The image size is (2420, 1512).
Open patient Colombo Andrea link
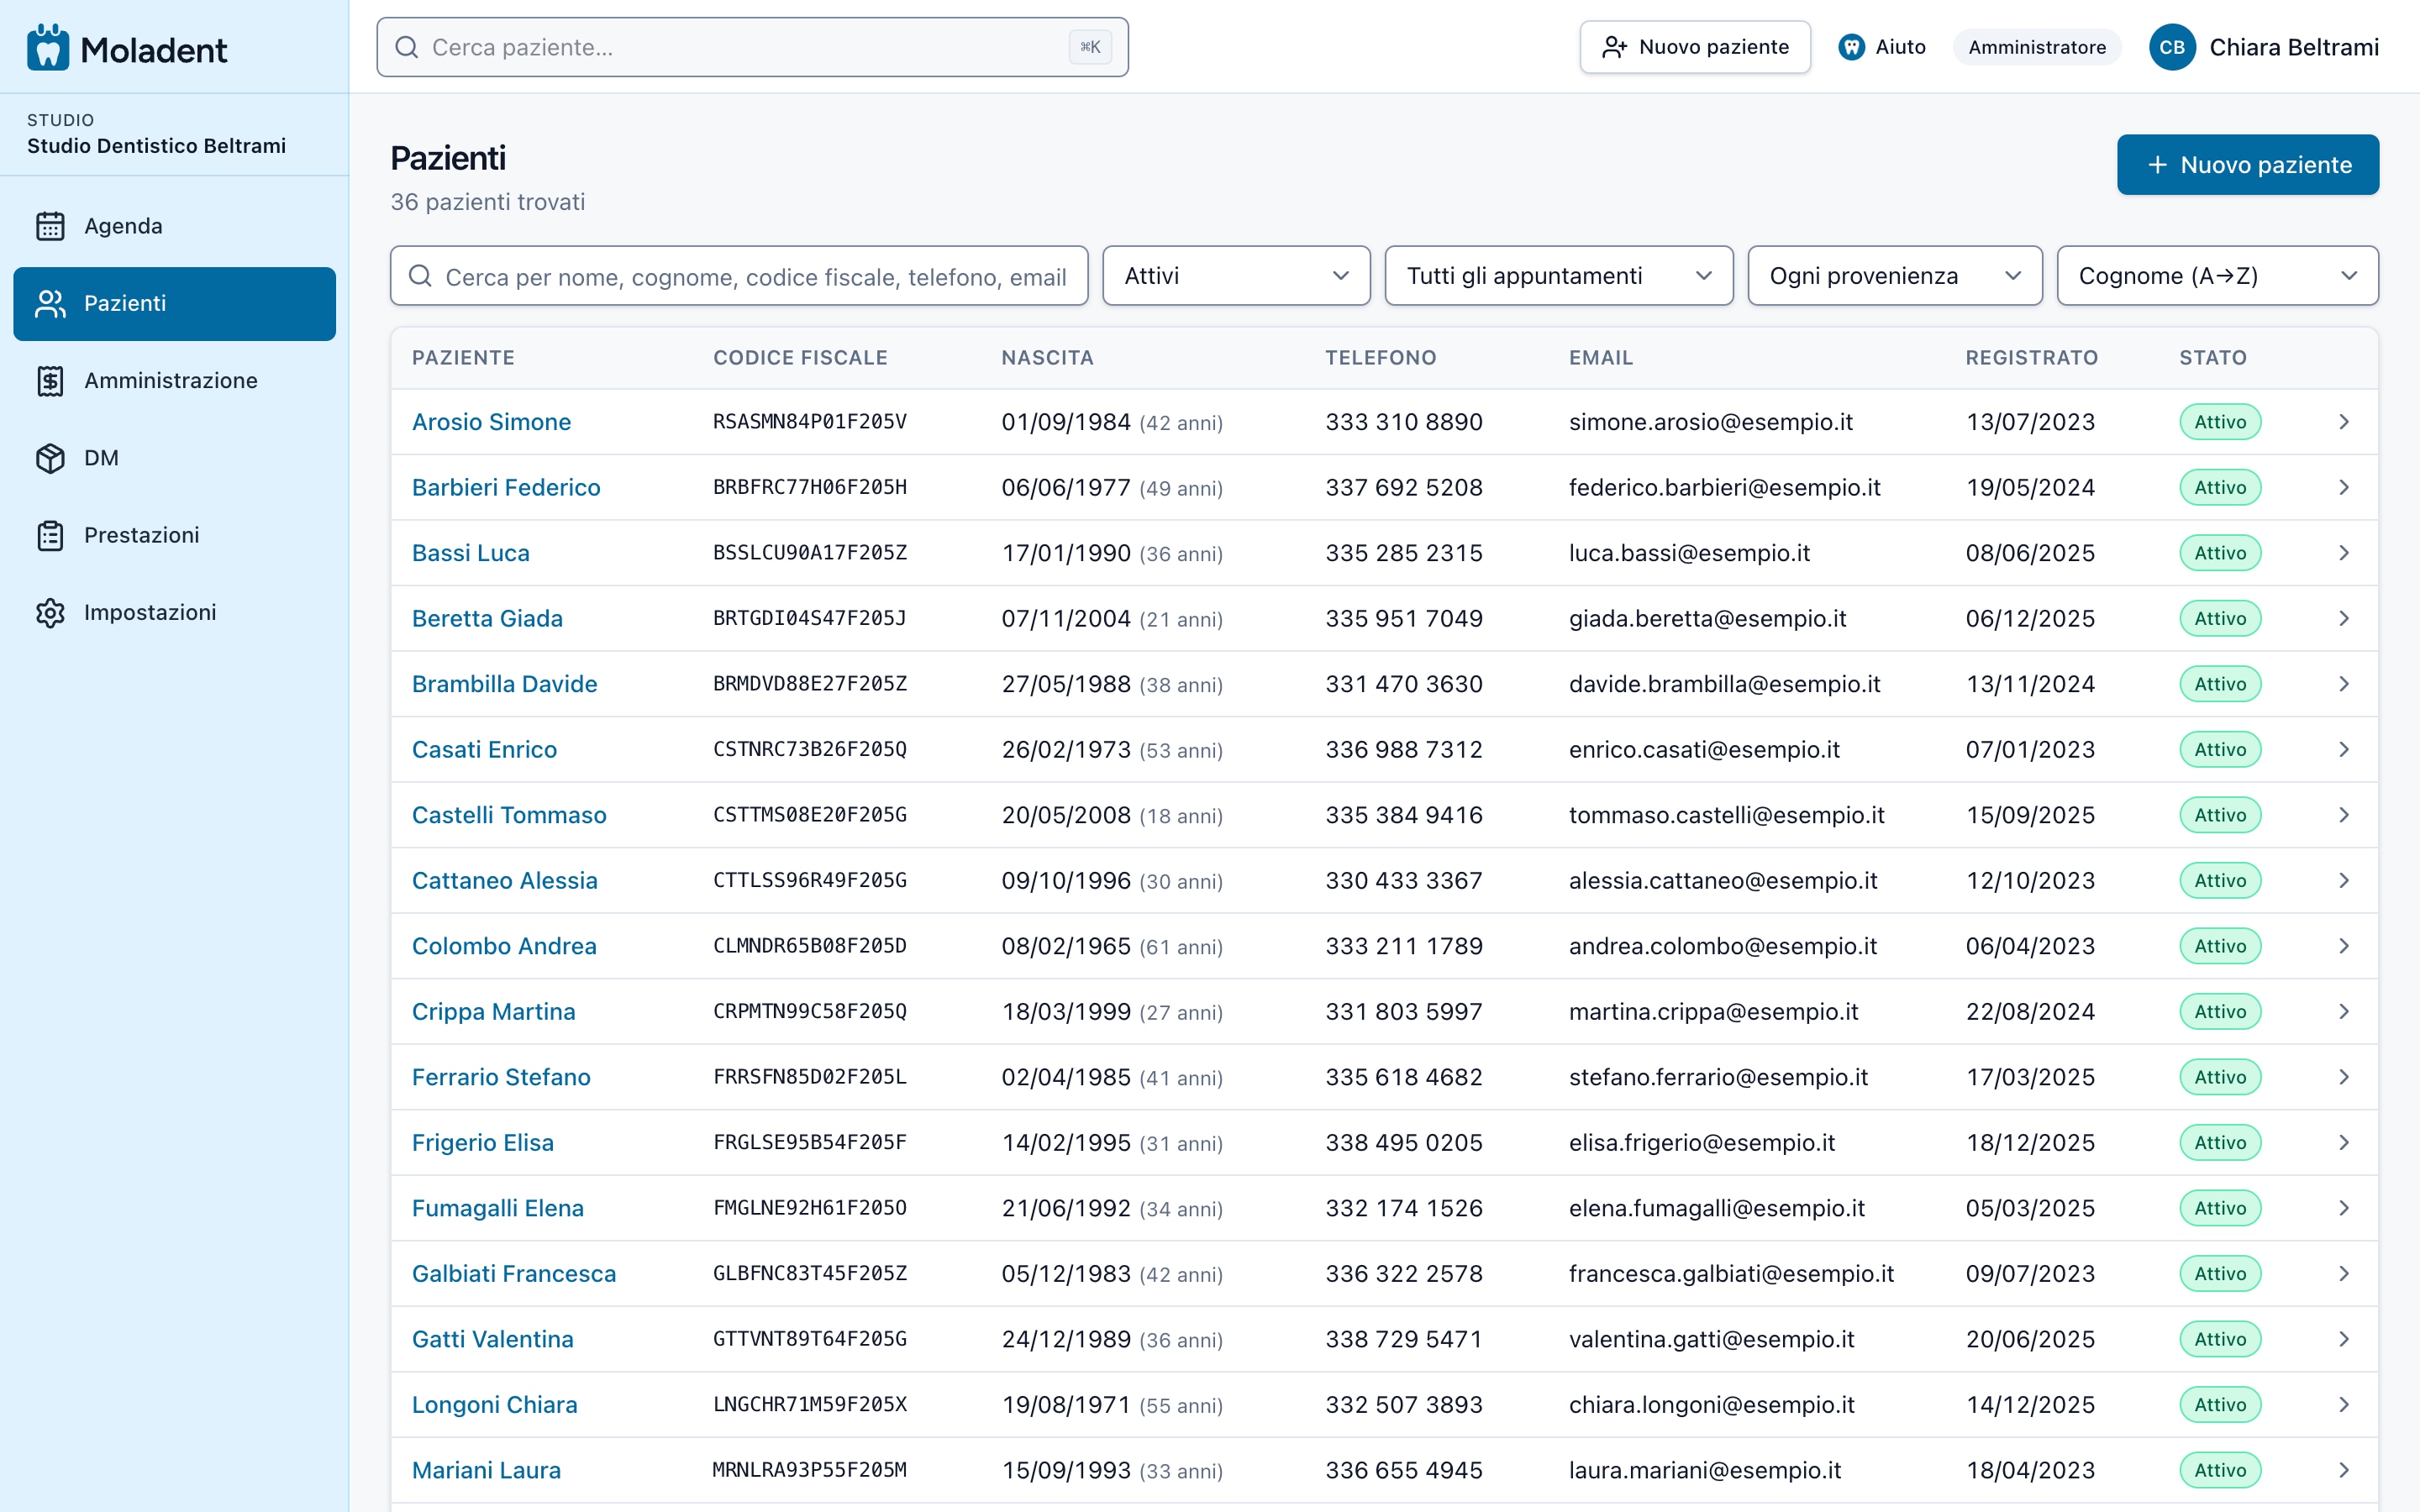tap(504, 946)
